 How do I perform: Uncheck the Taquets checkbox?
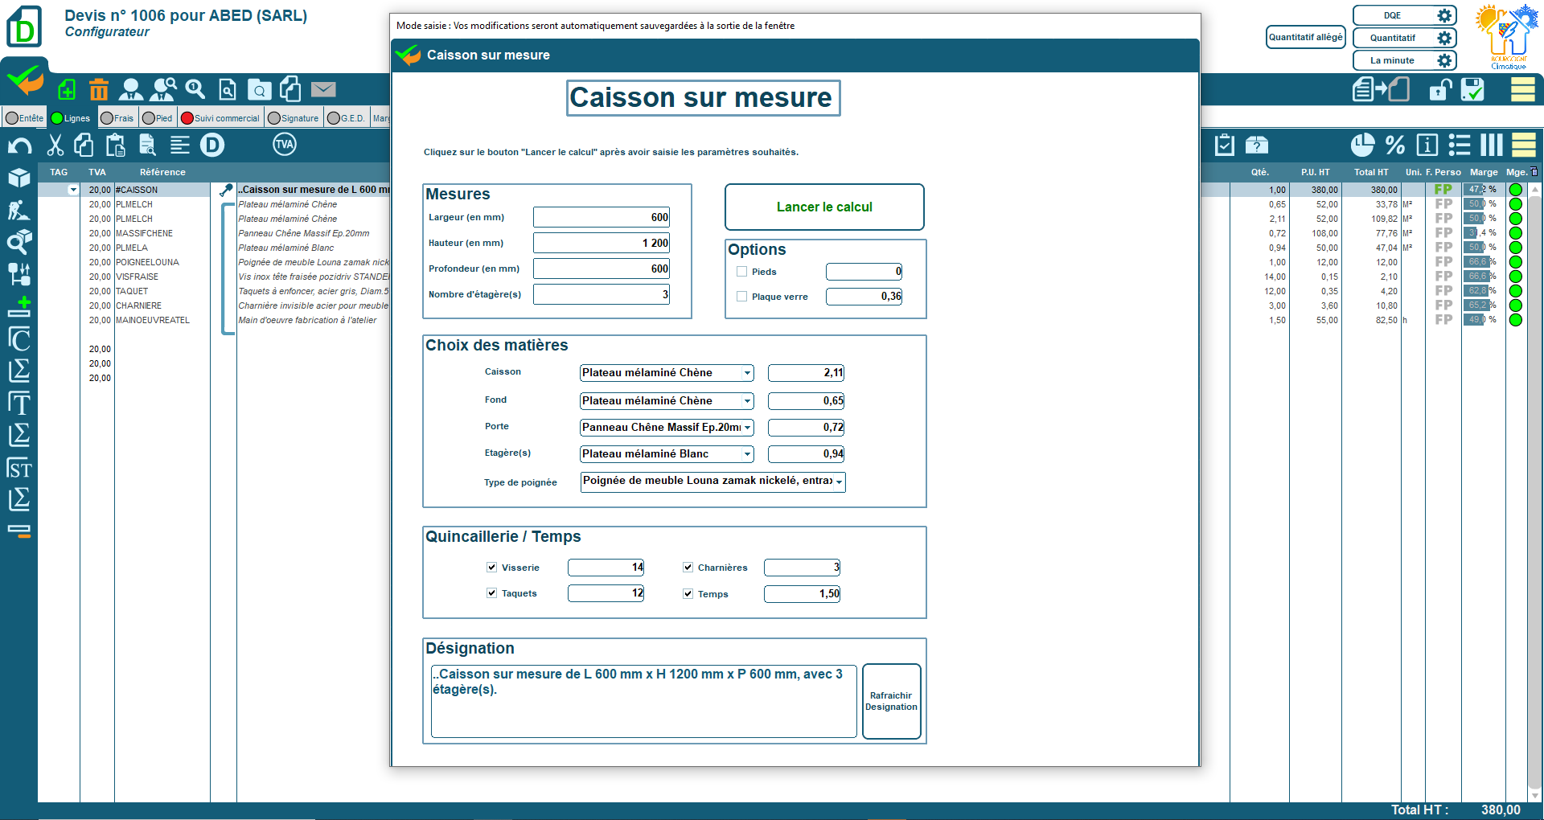(491, 592)
